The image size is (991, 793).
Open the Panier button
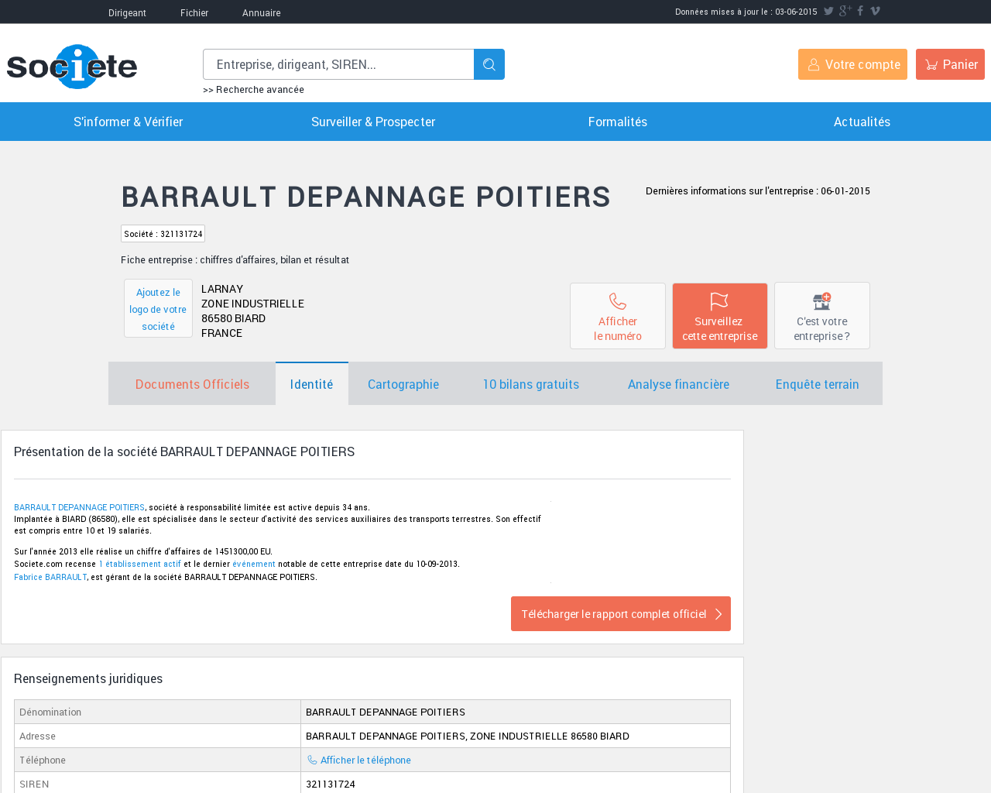950,64
